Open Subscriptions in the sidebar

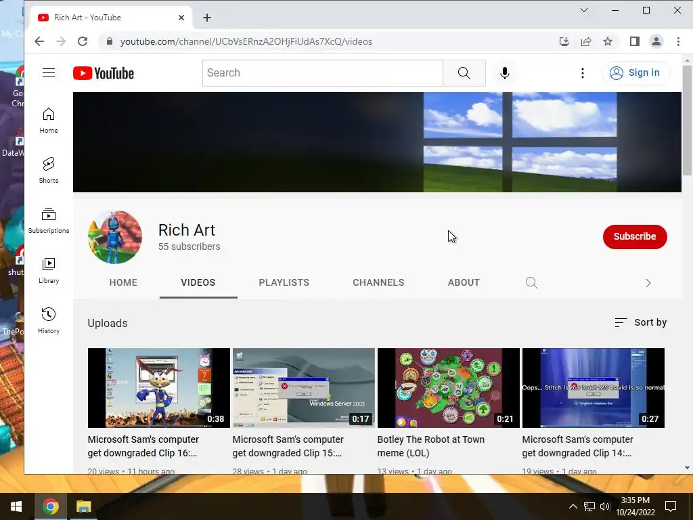coord(49,220)
